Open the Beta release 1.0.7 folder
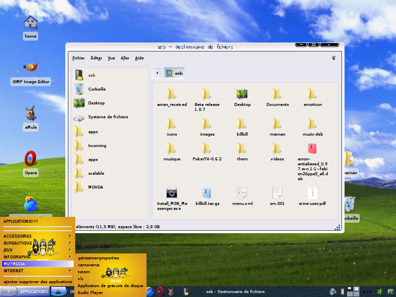 (x=207, y=100)
